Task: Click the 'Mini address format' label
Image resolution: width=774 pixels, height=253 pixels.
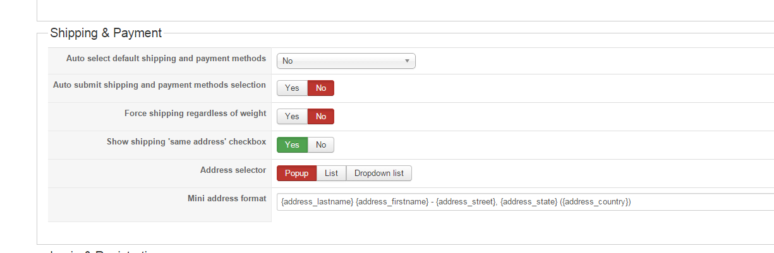Action: pyautogui.click(x=227, y=199)
